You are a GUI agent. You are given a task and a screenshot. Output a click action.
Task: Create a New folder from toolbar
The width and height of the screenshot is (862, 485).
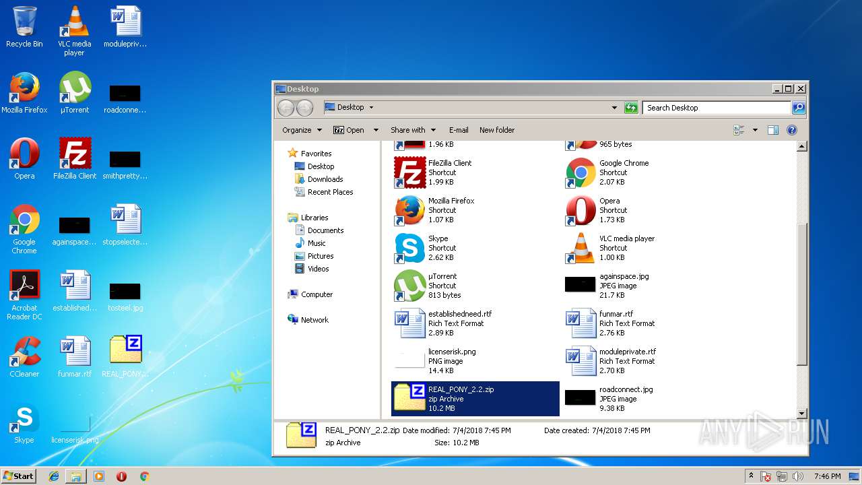497,130
